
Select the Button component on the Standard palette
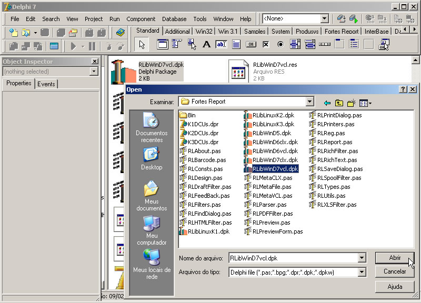250,44
